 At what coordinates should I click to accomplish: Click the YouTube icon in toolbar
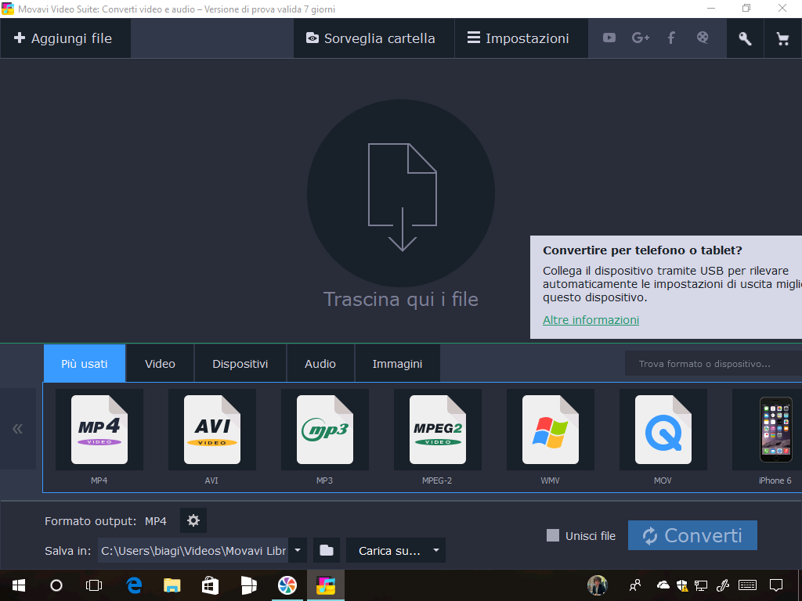(609, 38)
